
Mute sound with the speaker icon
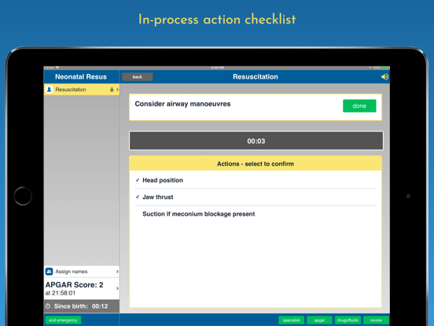tap(384, 77)
